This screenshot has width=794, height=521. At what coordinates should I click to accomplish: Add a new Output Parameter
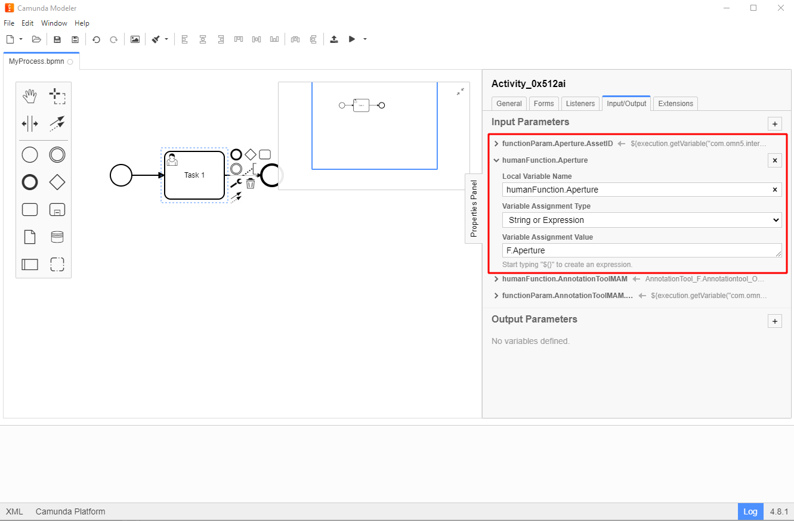(774, 321)
